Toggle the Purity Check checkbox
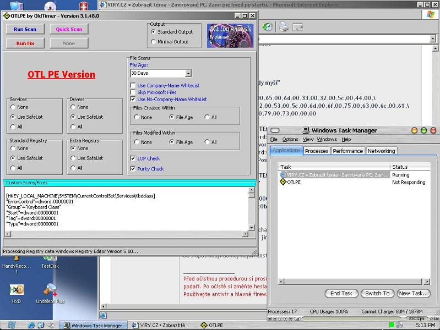This screenshot has height=330, width=440. 133,168
